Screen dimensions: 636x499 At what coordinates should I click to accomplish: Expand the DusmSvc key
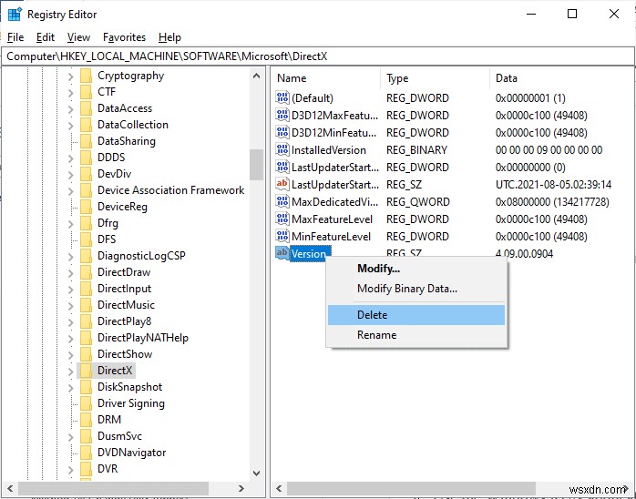coord(71,436)
